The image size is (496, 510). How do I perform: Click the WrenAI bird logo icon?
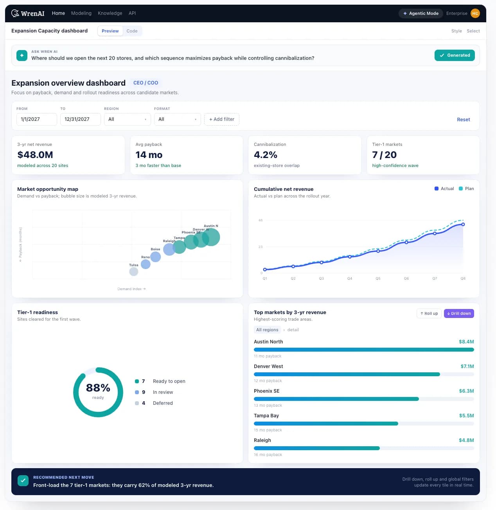coord(15,13)
